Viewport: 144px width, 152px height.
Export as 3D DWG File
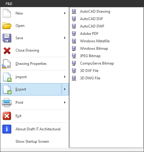pos(106,78)
